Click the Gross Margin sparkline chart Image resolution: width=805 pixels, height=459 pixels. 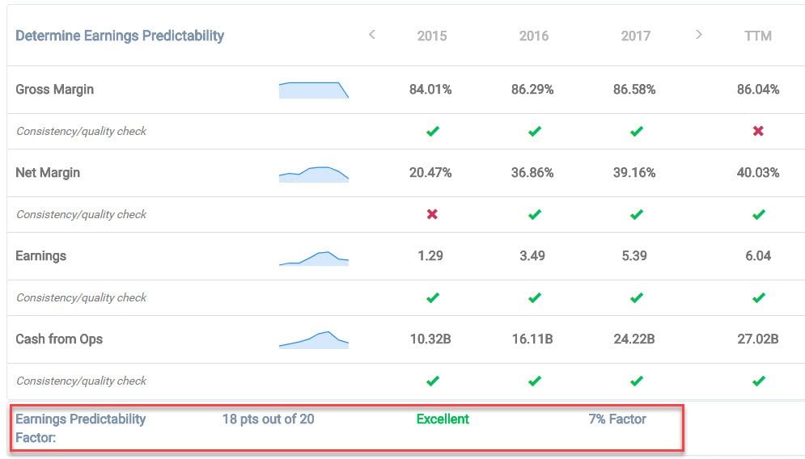[x=313, y=90]
